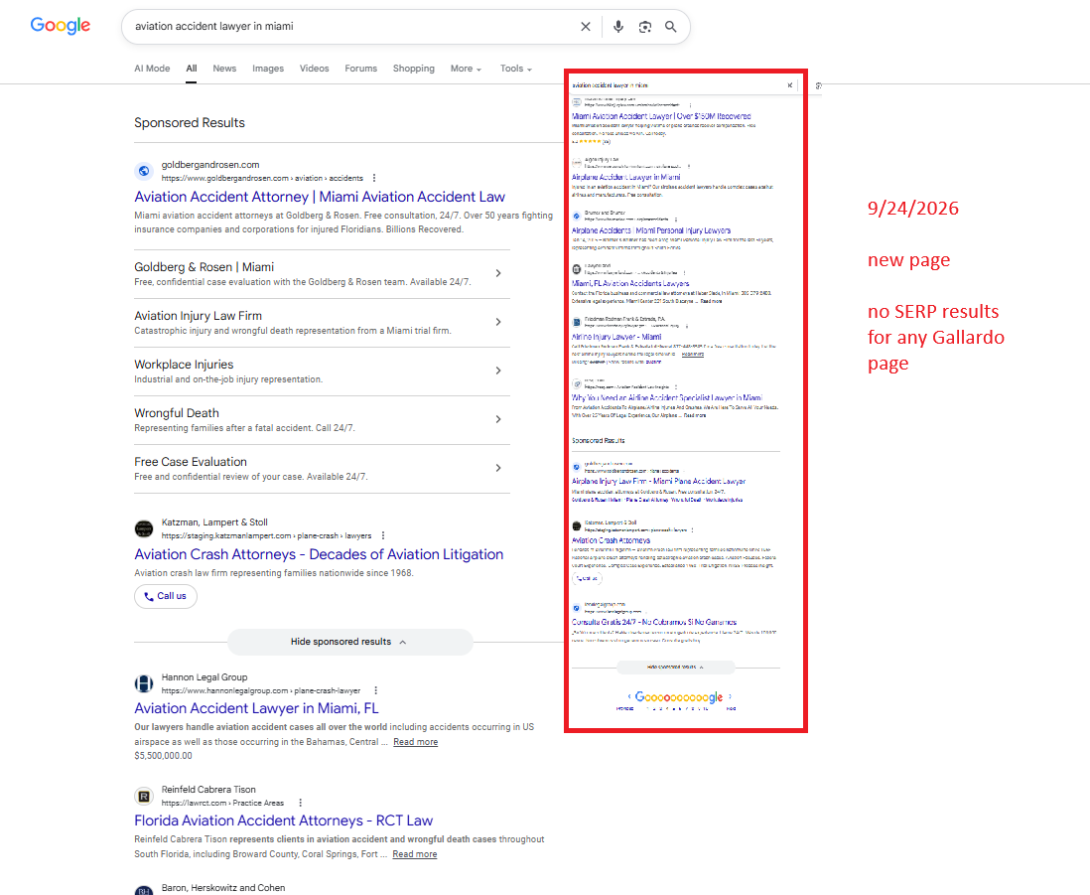The width and height of the screenshot is (1090, 895).
Task: Open Aviation Crash Attorneys - Decades of Aviation Litigation
Action: [319, 554]
